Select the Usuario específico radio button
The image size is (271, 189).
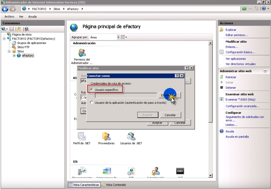(92, 89)
